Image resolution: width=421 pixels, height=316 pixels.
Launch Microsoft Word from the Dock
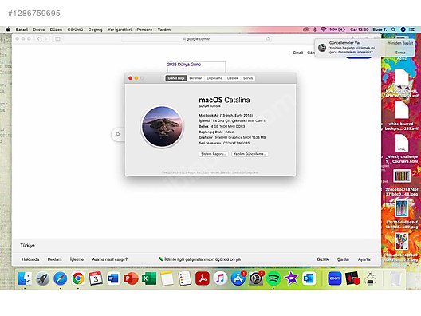[113, 278]
